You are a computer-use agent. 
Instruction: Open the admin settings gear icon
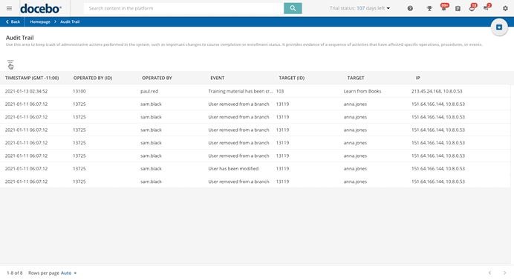coord(505,8)
